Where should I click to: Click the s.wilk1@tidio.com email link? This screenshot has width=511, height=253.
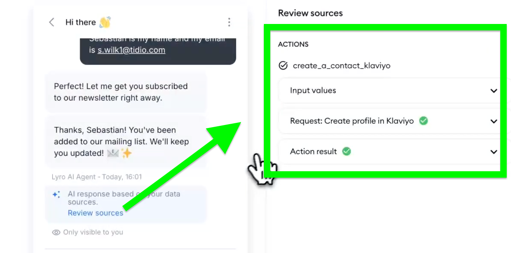coord(131,50)
